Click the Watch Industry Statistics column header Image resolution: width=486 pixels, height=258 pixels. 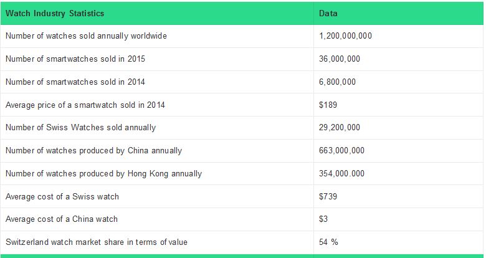click(x=55, y=13)
